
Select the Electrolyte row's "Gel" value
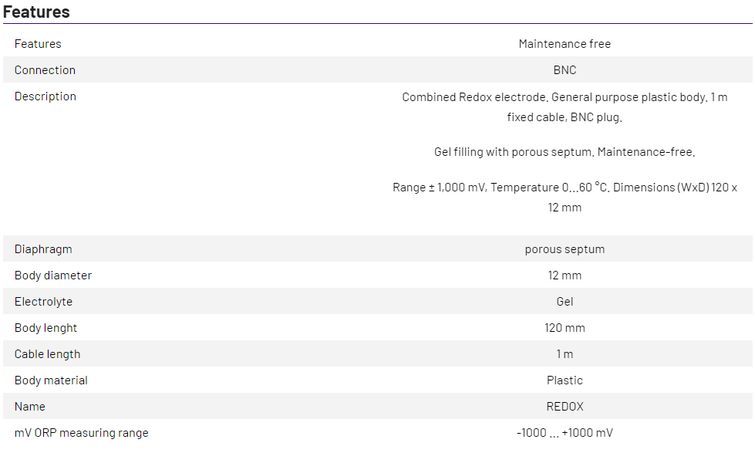pyautogui.click(x=565, y=302)
